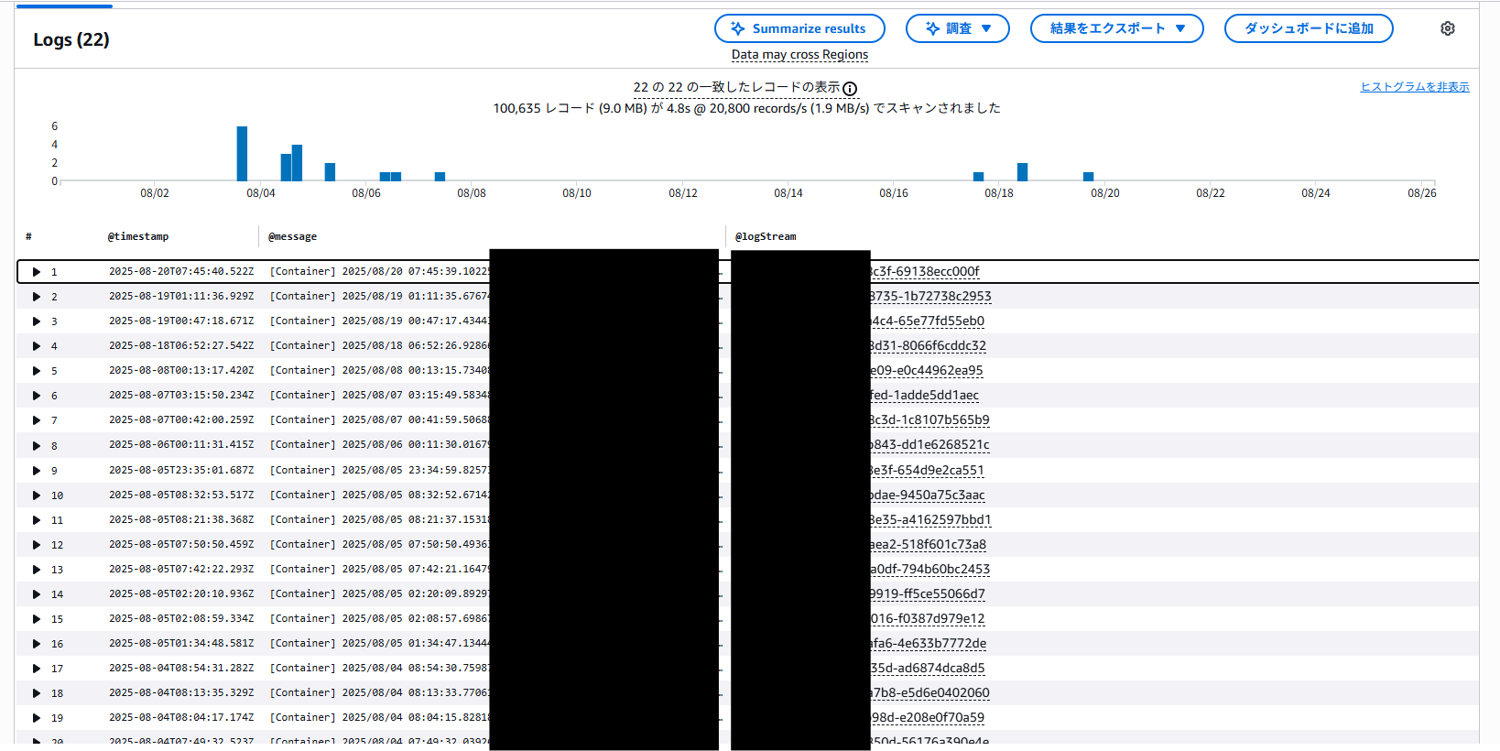Screen dimensions: 1500x751
Task: Click the sparkle icon in Summarize results
Action: (x=738, y=28)
